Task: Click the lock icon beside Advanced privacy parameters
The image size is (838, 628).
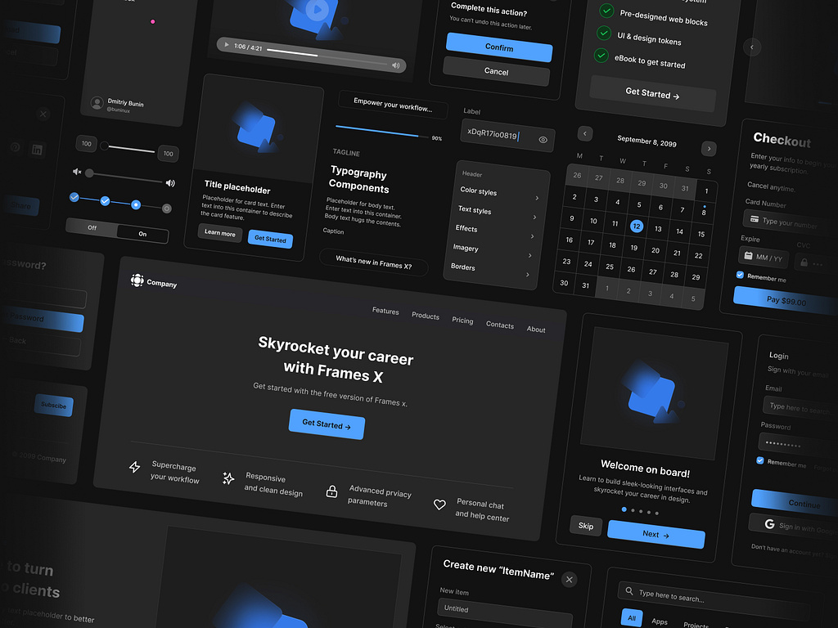Action: 331,491
